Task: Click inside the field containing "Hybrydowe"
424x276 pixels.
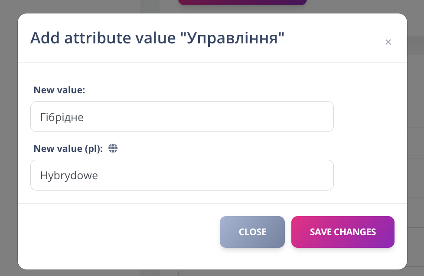Action: 182,175
